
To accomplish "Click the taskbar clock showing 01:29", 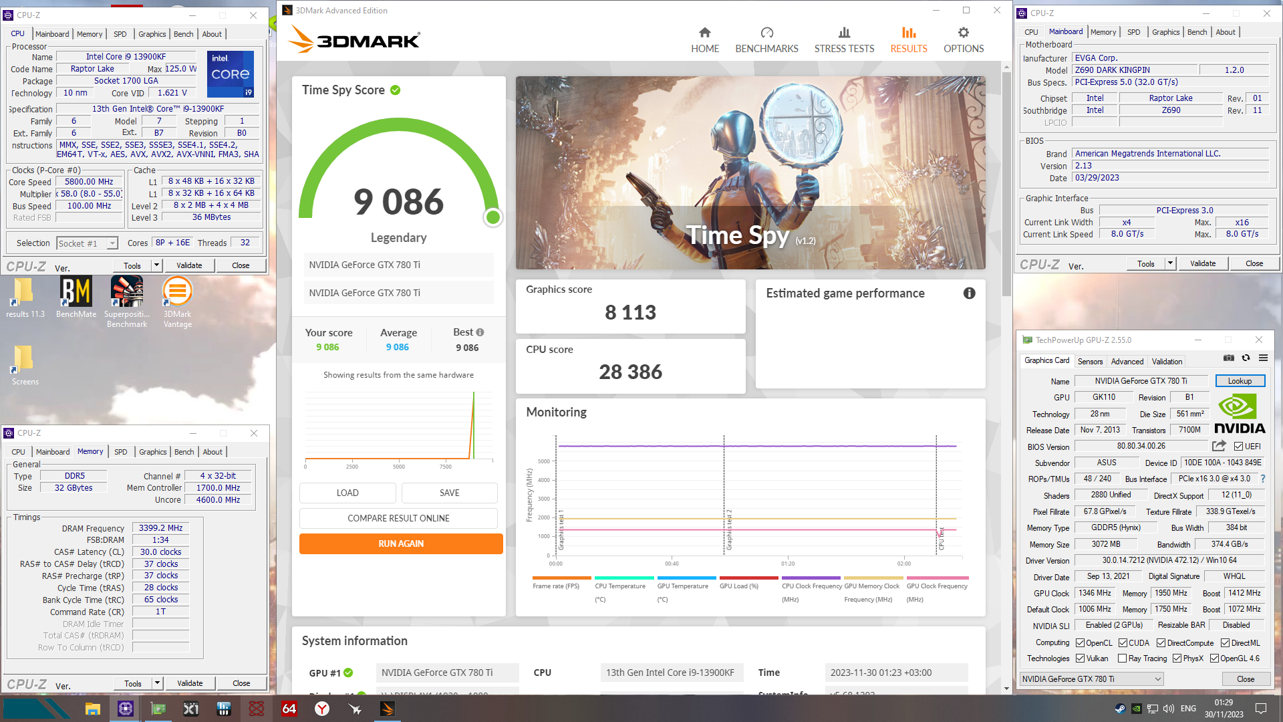I will pyautogui.click(x=1224, y=709).
